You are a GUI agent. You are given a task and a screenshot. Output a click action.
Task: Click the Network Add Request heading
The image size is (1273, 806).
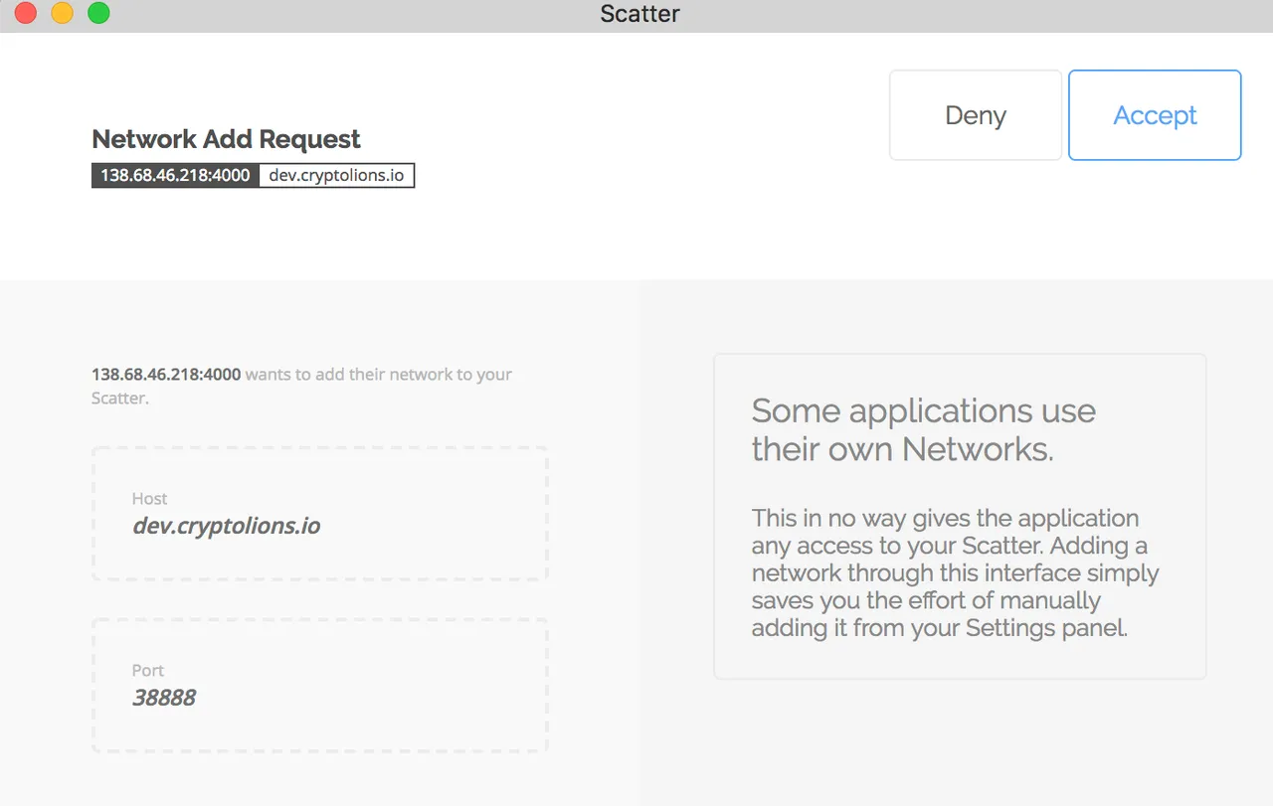point(226,139)
